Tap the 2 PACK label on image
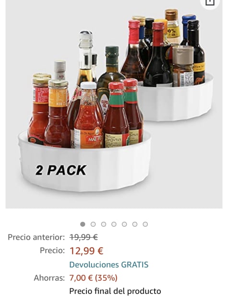This screenshot has height=301, width=228. (61, 170)
